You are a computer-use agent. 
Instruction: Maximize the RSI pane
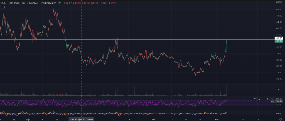[x=272, y=99]
